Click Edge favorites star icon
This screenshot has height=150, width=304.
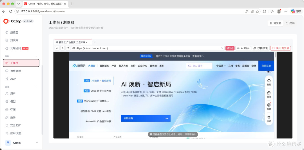coord(258,11)
